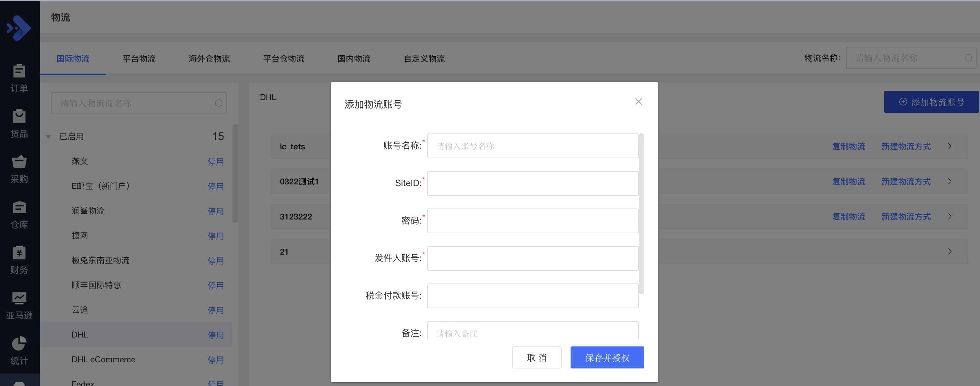Select 极兔东南亚物流 in carrier list
The image size is (980, 386).
click(101, 261)
